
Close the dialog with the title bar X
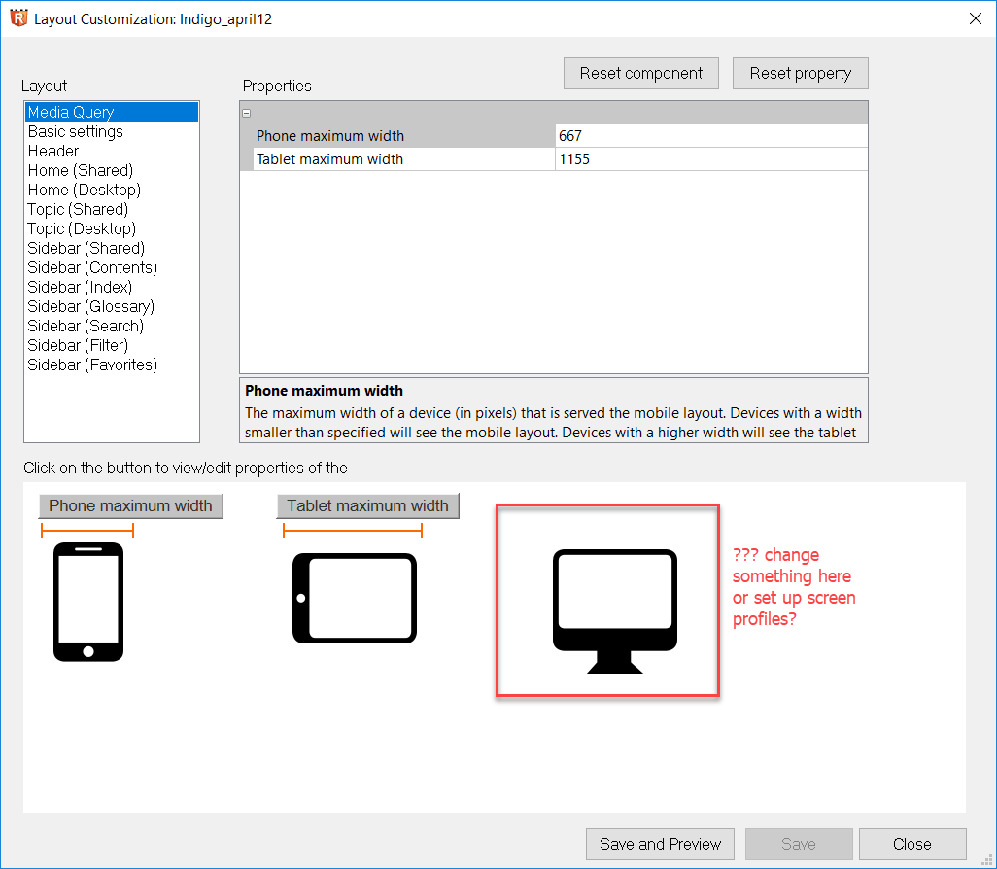976,18
